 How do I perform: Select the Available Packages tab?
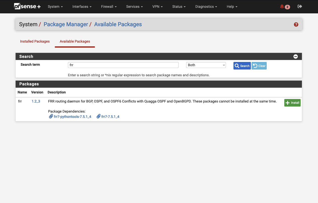[75, 41]
